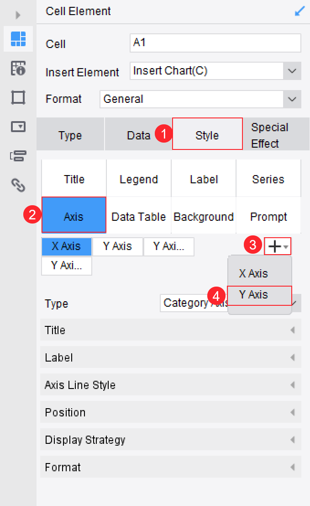
Task: Switch to the Style tab
Action: [207, 134]
